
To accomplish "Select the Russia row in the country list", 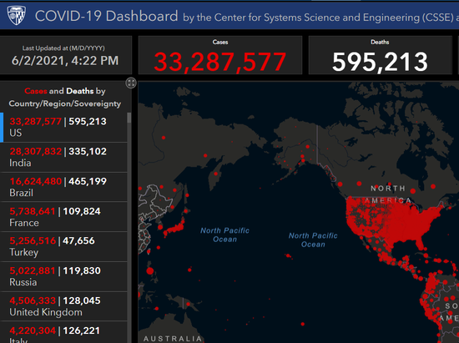I will 63,276.
